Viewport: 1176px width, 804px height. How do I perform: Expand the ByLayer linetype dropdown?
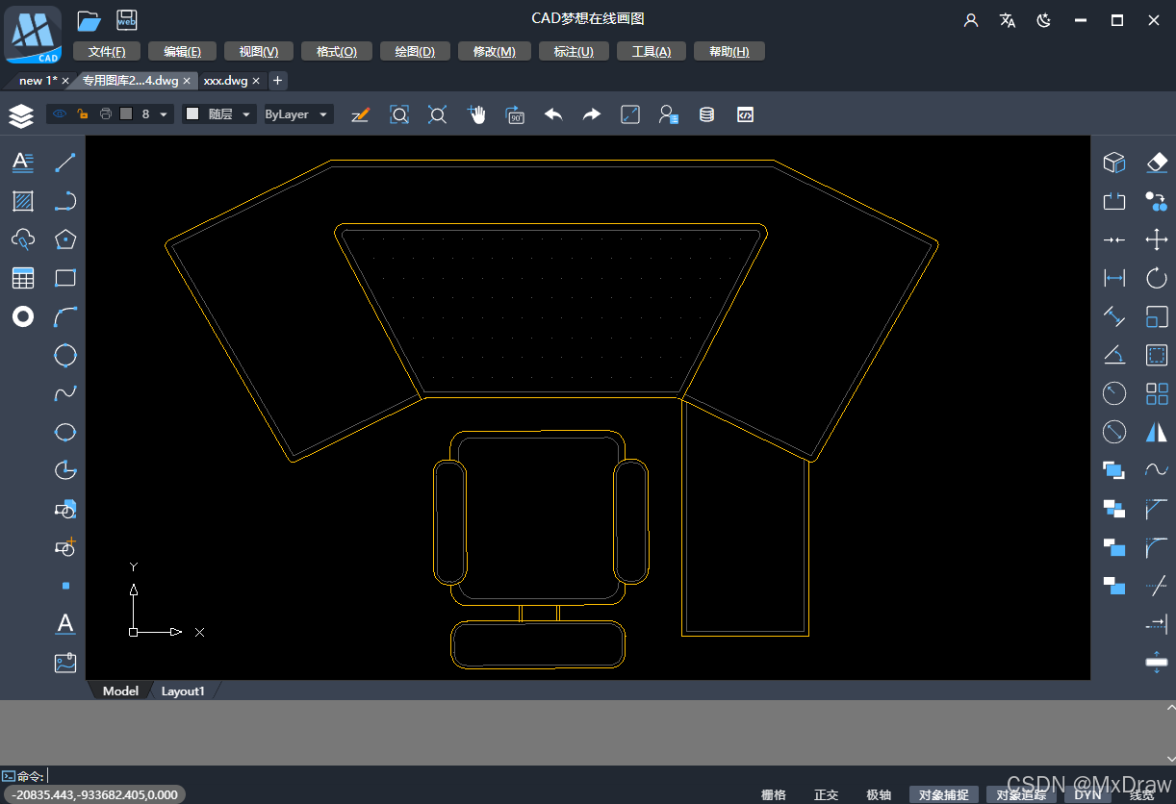click(323, 114)
